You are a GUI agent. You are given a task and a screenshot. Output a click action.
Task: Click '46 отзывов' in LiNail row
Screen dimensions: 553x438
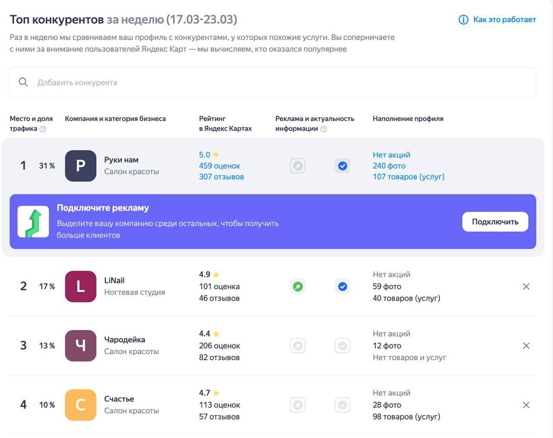click(219, 298)
